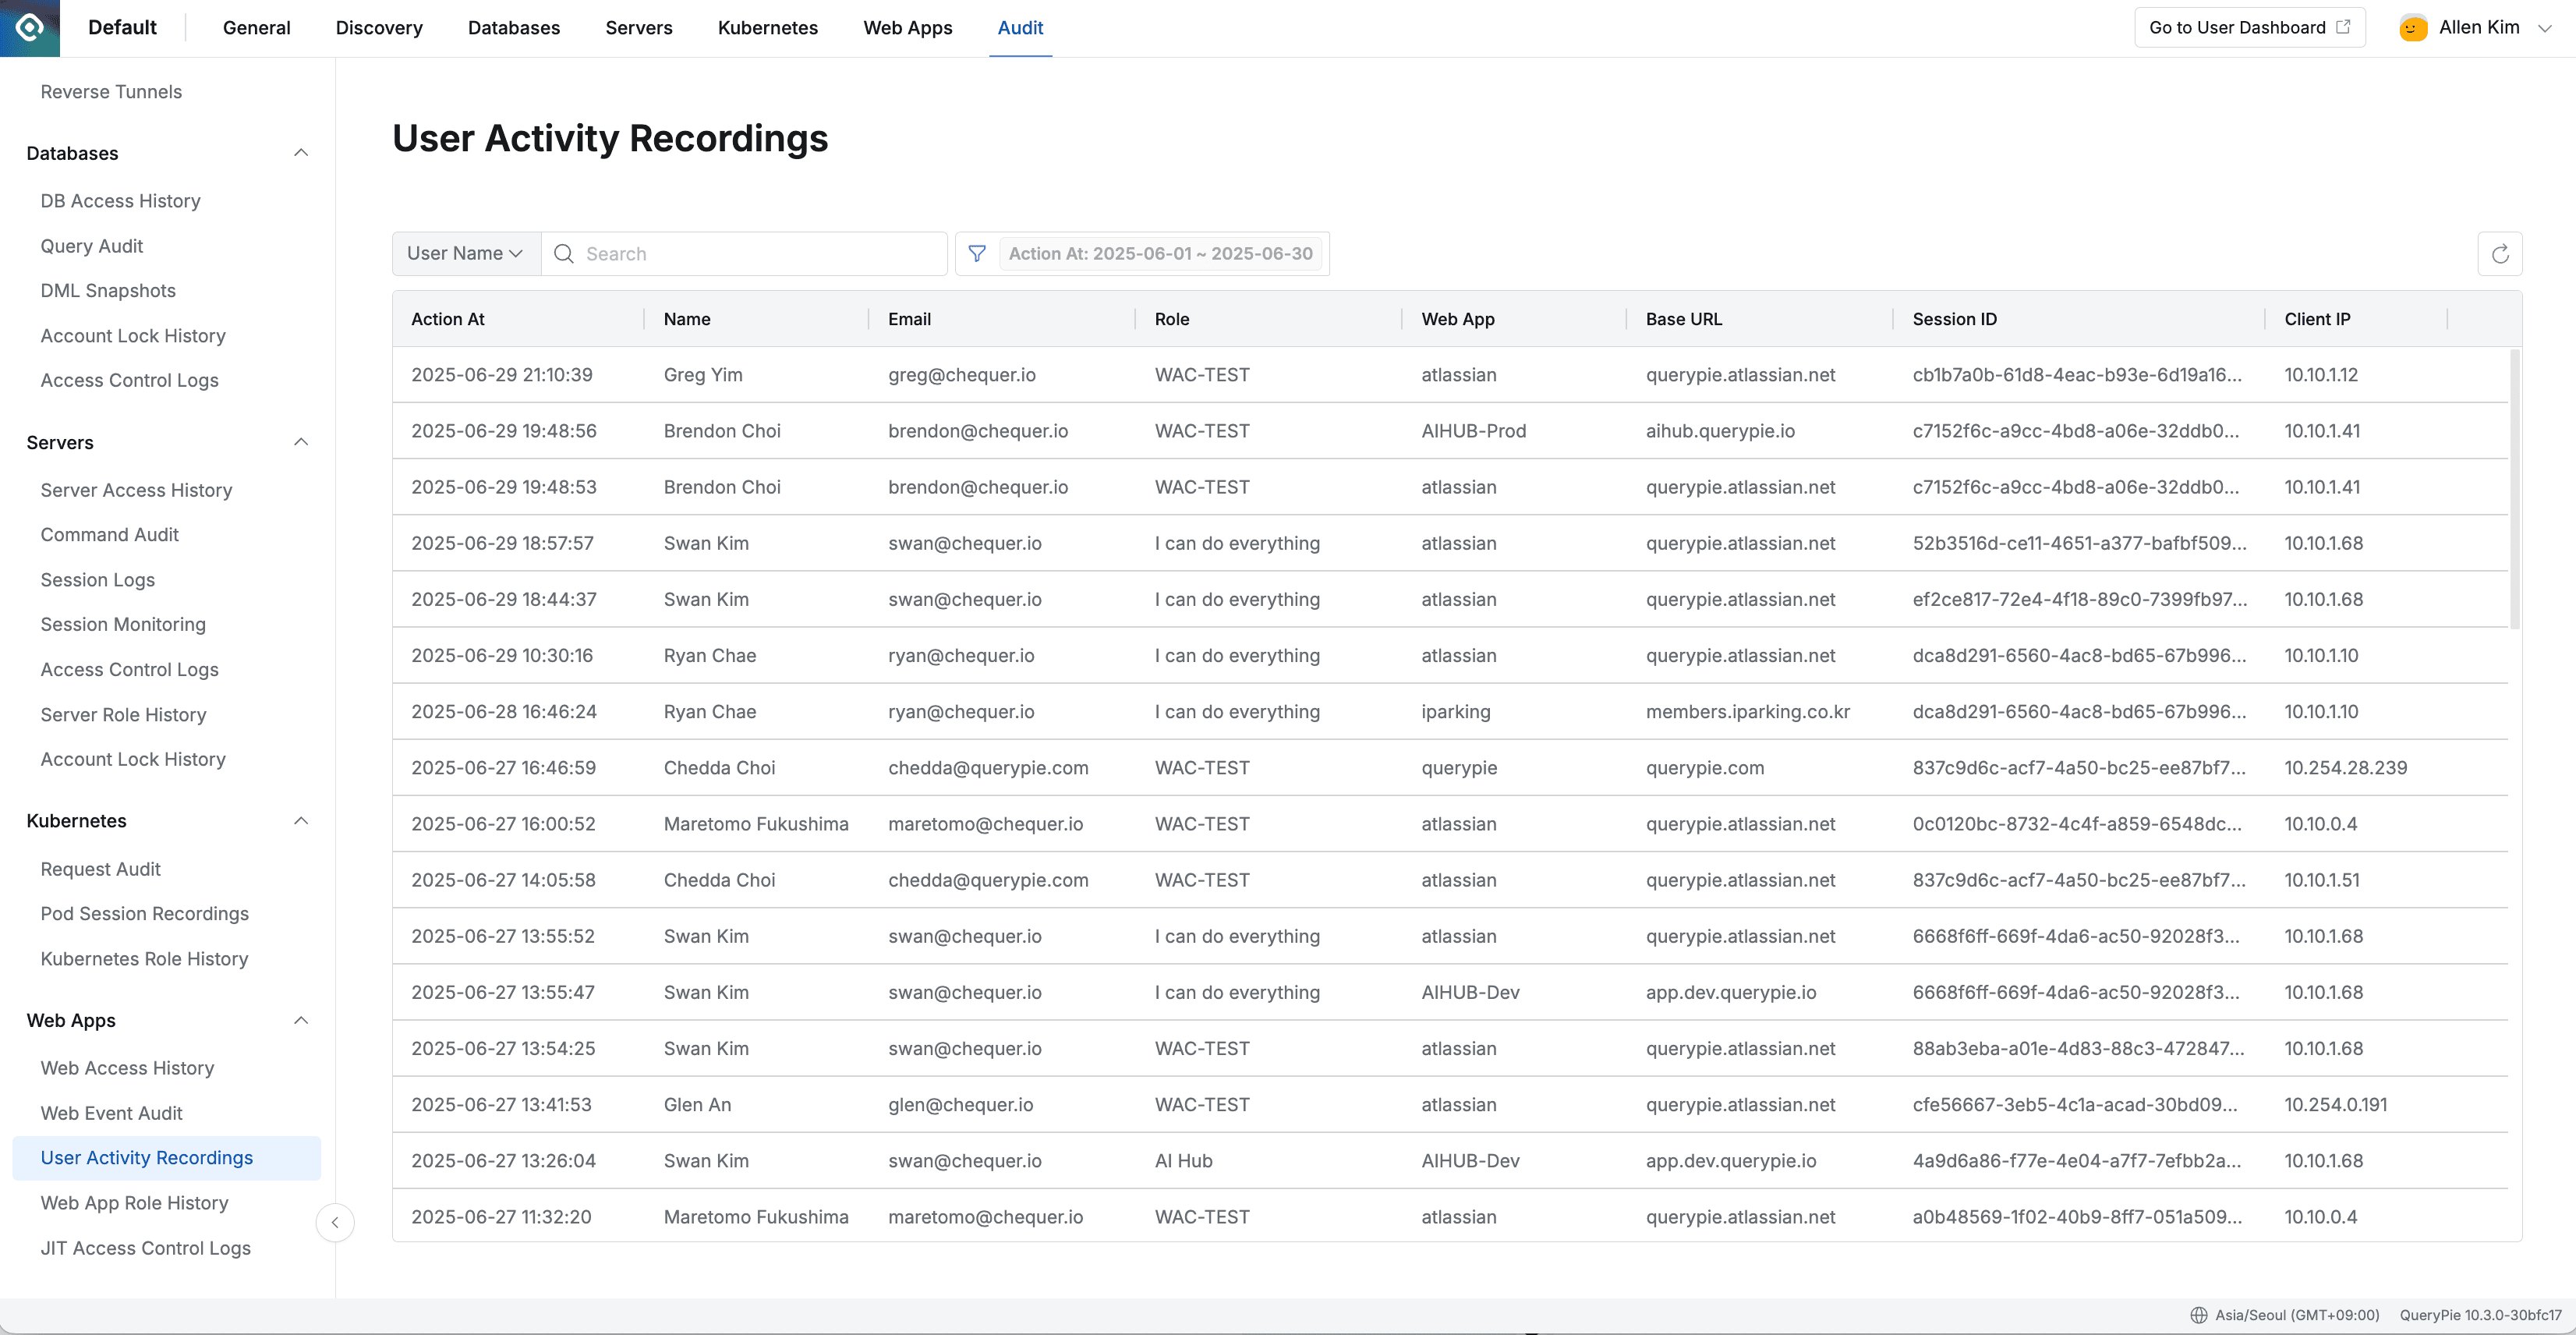Click the search magnifier icon
Screen dimensions: 2576x1335
pyautogui.click(x=564, y=254)
